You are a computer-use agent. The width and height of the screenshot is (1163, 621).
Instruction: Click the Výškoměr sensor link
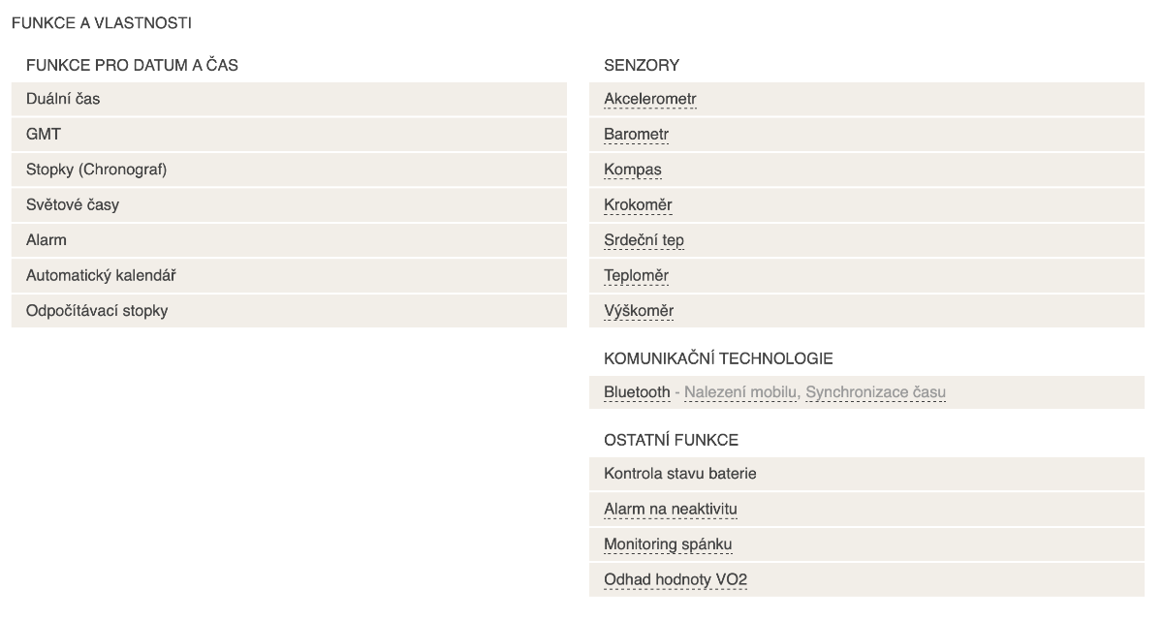point(639,311)
